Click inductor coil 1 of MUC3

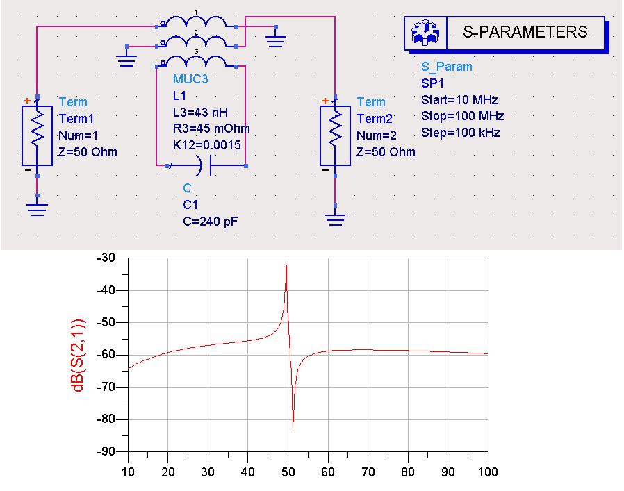(198, 23)
